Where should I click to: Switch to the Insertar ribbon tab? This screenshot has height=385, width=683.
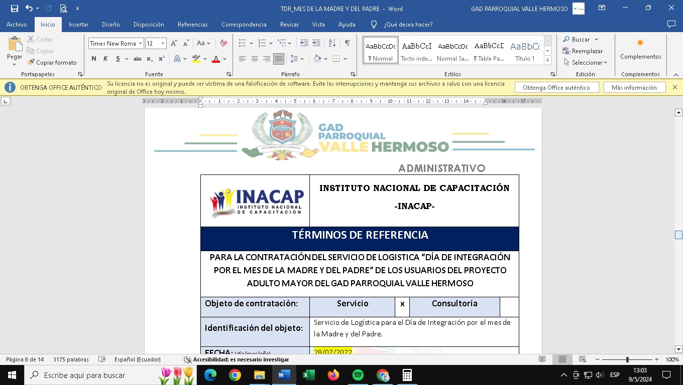78,25
